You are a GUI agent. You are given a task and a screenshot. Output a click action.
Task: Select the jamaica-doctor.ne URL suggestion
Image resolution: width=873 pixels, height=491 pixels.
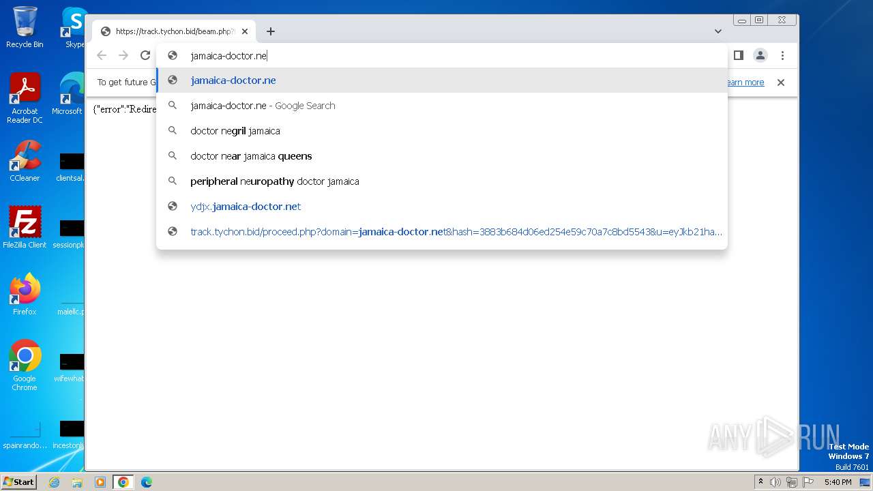pyautogui.click(x=442, y=80)
